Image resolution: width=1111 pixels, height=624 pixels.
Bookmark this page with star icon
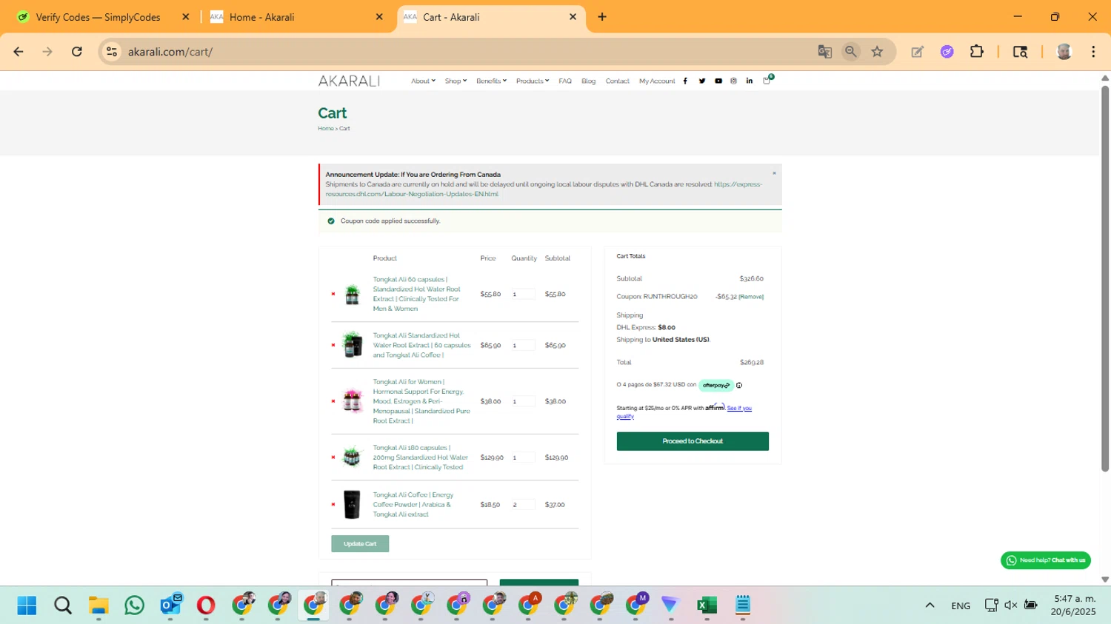878,52
